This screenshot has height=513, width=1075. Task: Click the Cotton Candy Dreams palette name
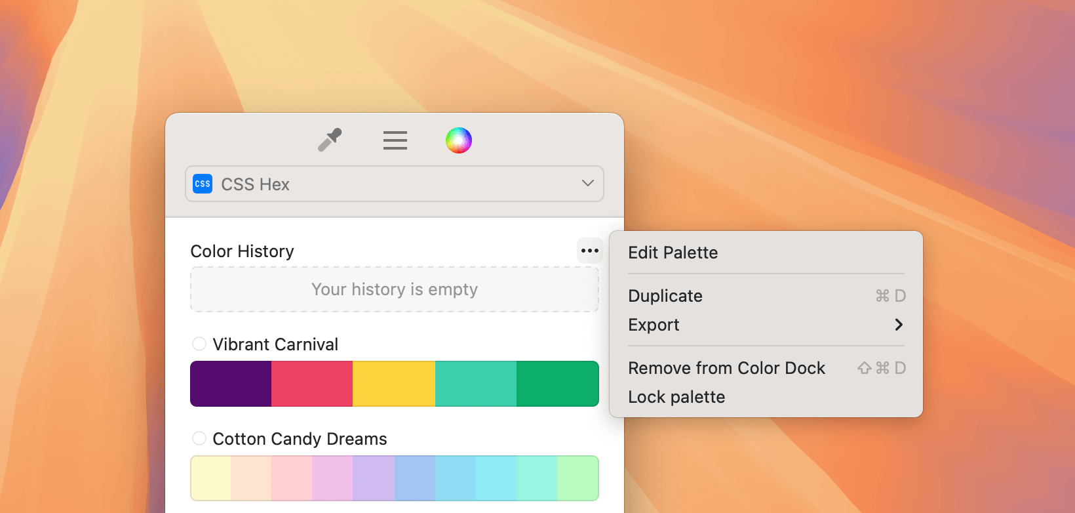[300, 439]
